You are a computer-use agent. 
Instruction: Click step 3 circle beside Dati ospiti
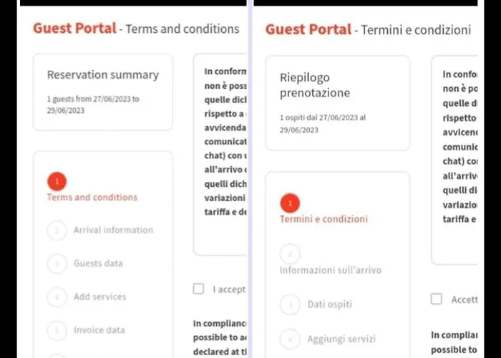[290, 304]
